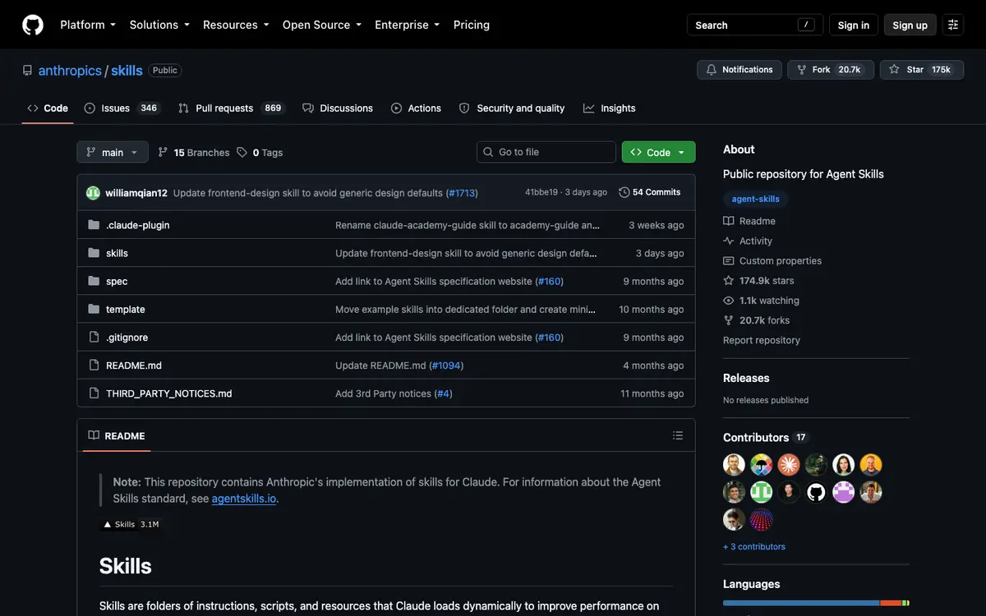Screen dimensions: 986x616
Task: Open the README outline list icon
Action: (678, 435)
